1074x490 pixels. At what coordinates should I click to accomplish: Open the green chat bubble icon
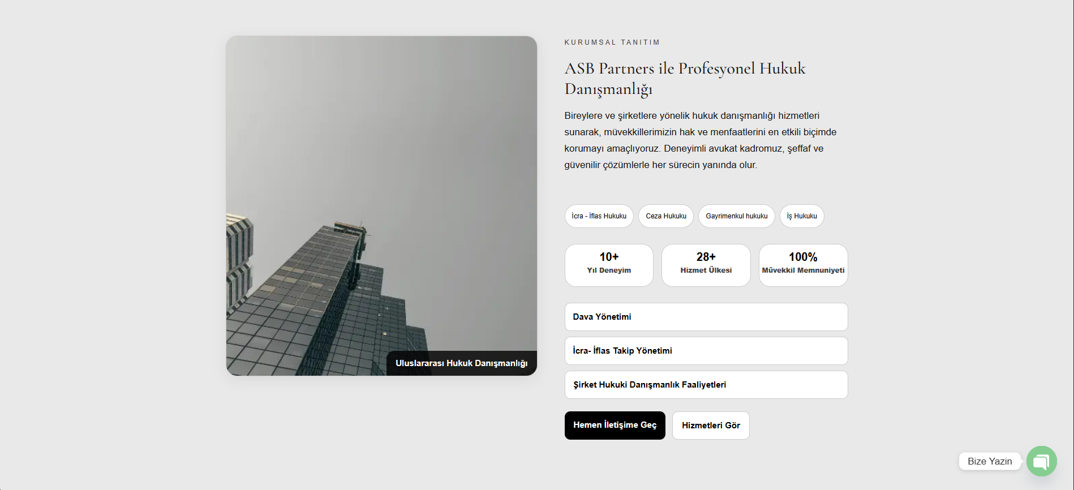1041,461
